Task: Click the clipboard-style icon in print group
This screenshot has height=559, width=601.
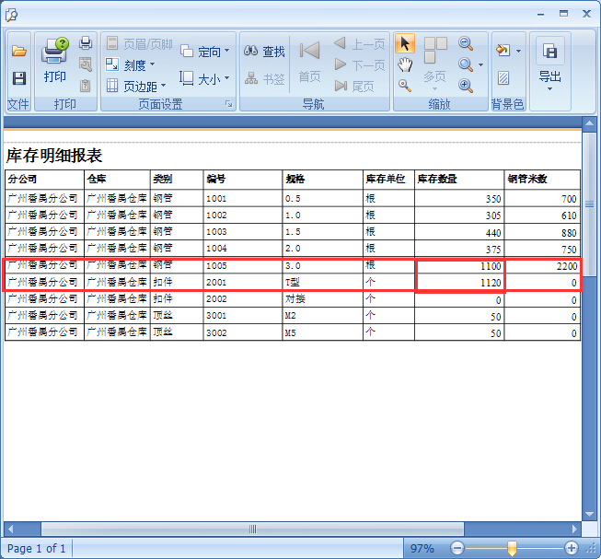Action: coord(85,85)
